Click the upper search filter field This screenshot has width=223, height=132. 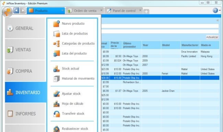point(160,26)
